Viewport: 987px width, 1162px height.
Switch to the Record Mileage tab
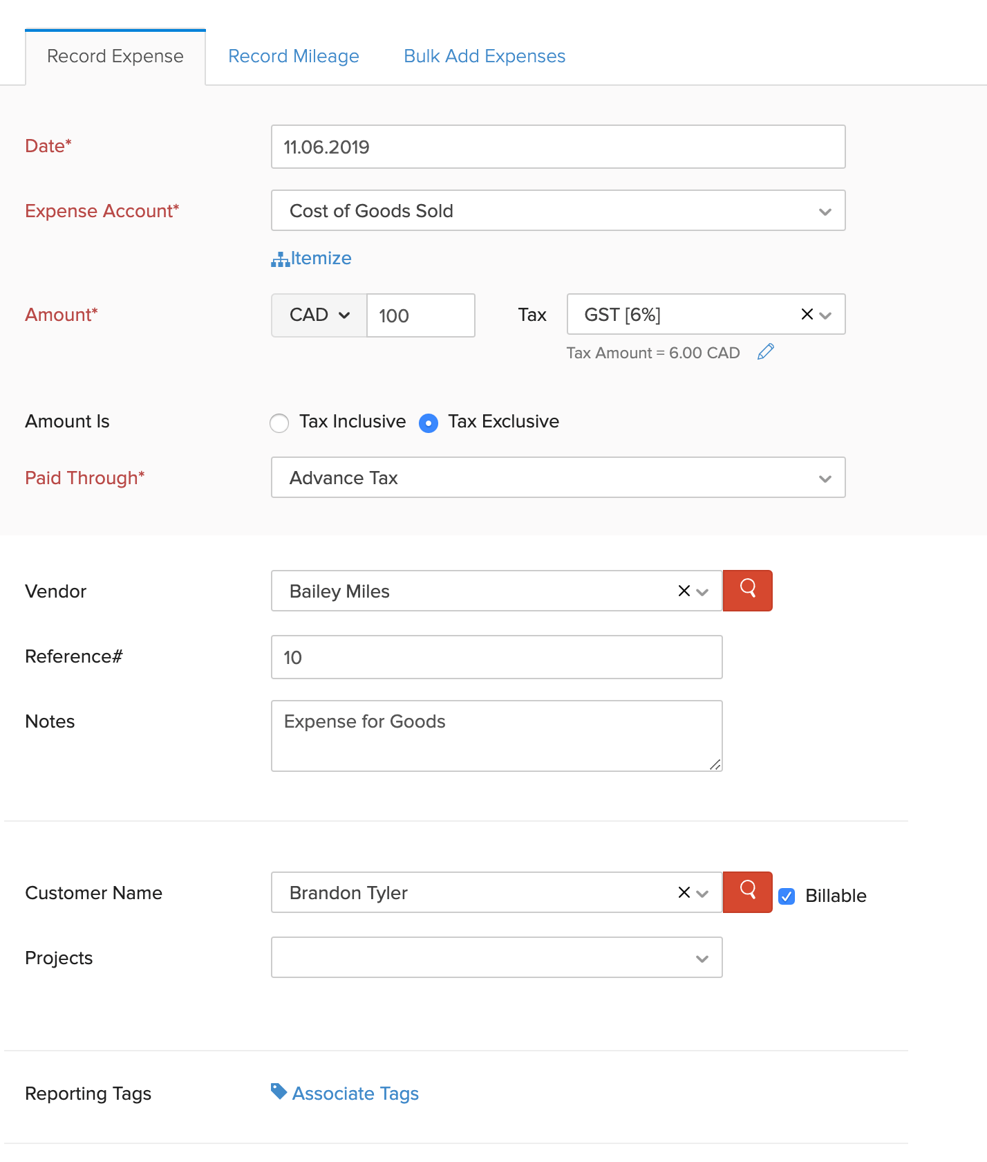click(x=293, y=56)
